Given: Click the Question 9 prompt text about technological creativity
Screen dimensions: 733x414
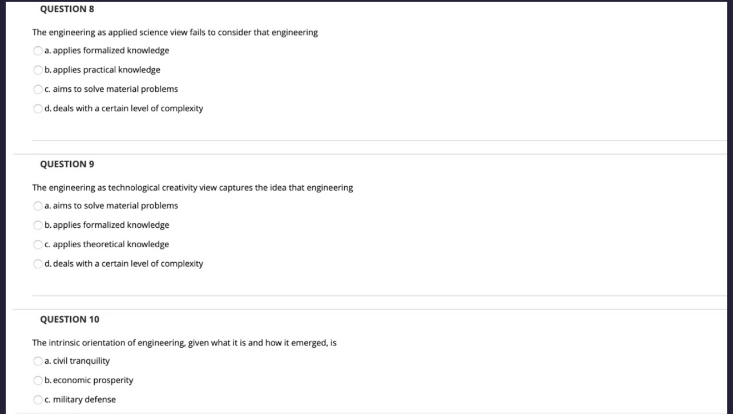Looking at the screenshot, I should pos(193,187).
